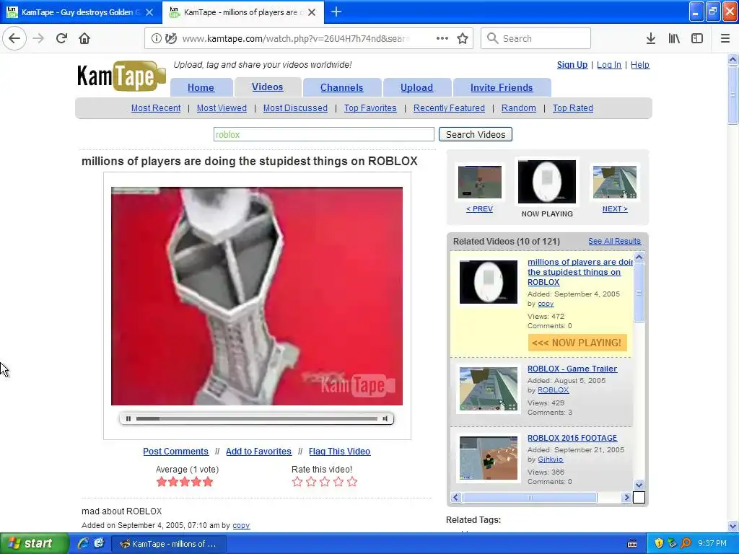Image resolution: width=739 pixels, height=554 pixels.
Task: Open the tracking protection shield icon
Action: (171, 38)
